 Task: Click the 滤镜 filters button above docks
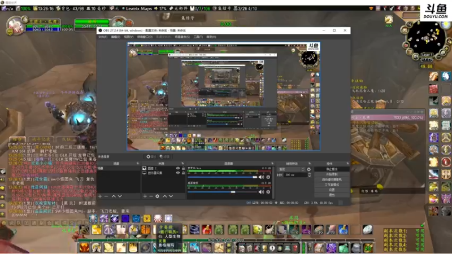point(164,157)
